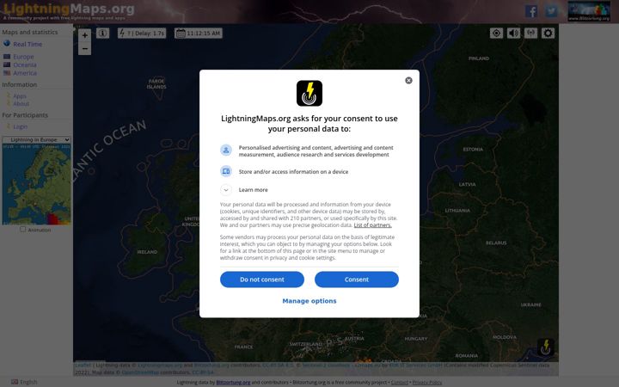Click the lightning app logo in dialog

pyautogui.click(x=309, y=93)
